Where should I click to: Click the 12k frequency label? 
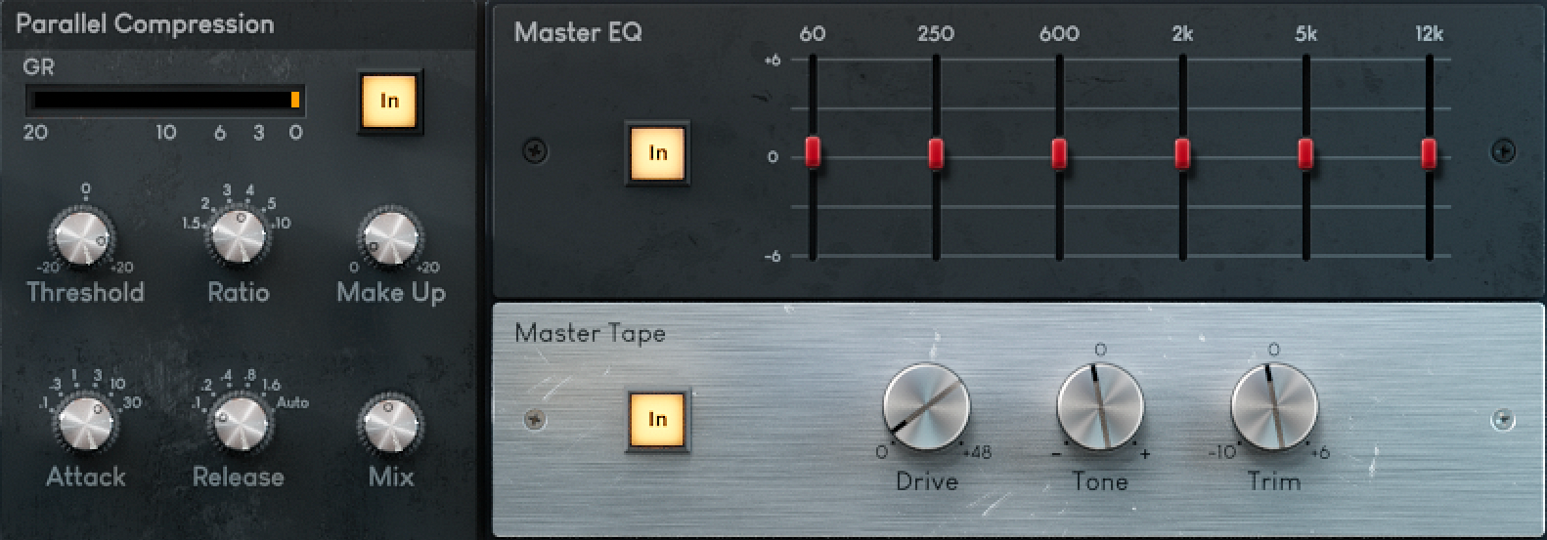click(1429, 34)
